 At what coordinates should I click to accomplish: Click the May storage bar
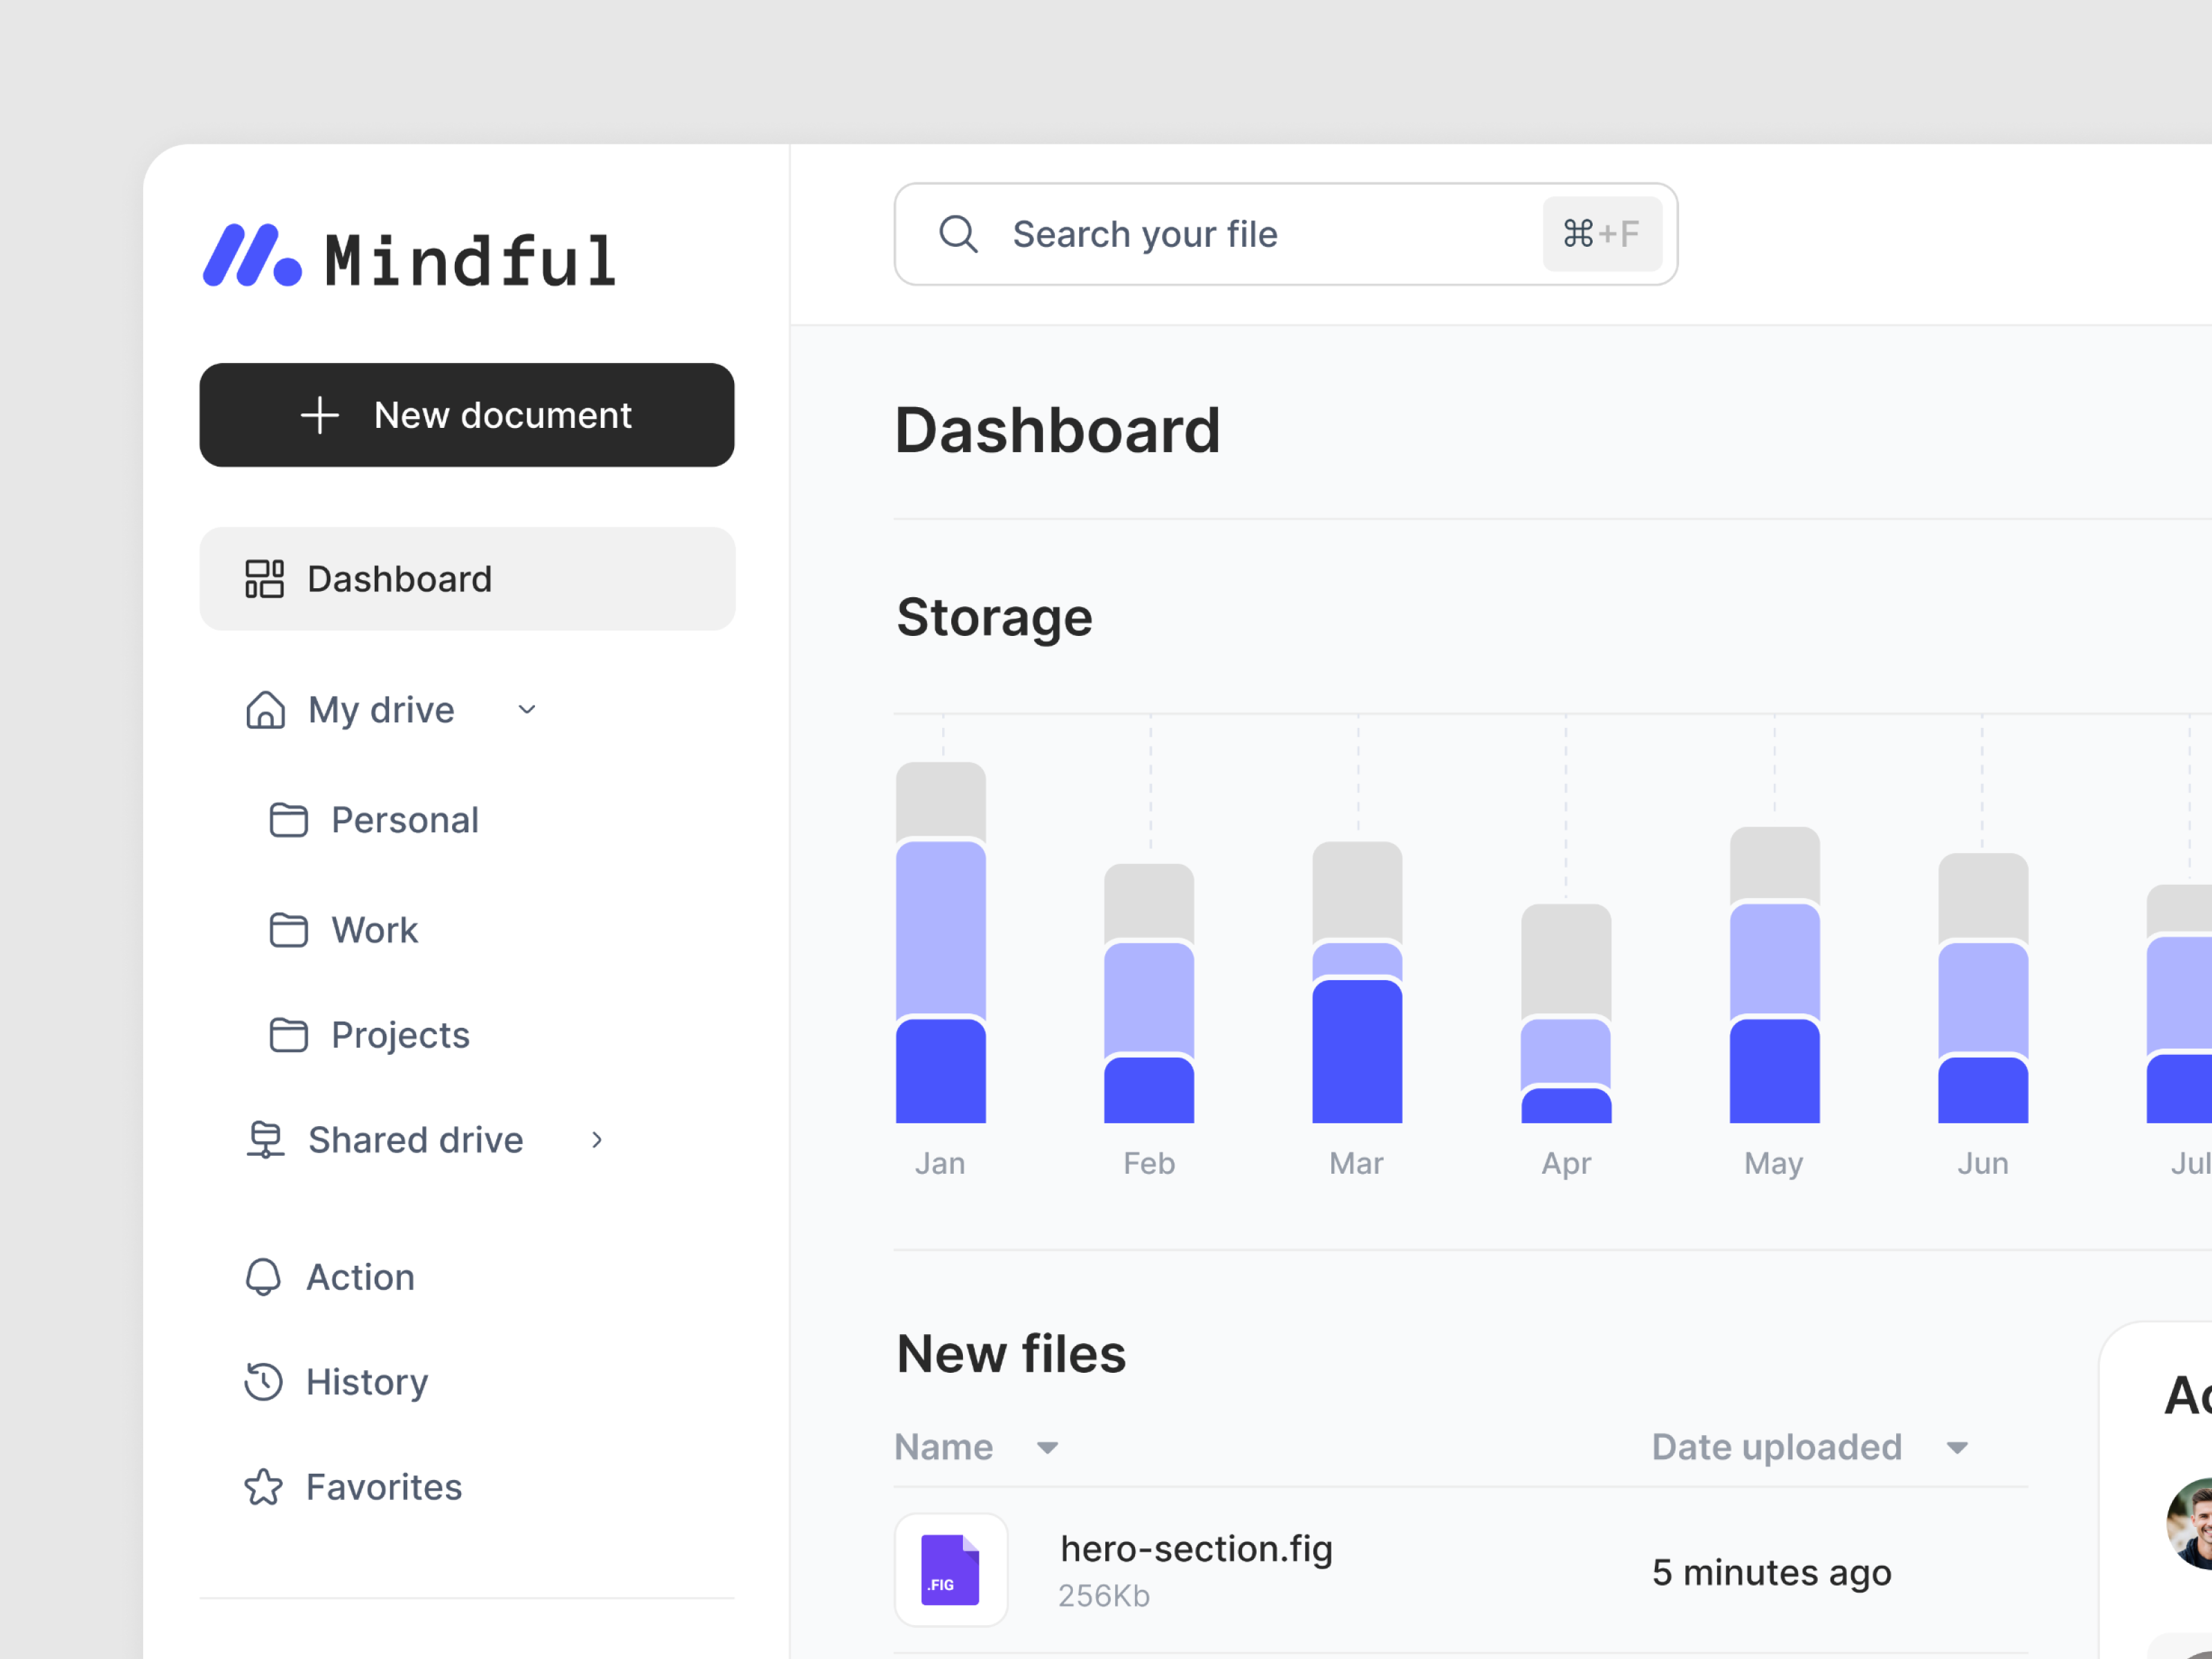[1774, 975]
